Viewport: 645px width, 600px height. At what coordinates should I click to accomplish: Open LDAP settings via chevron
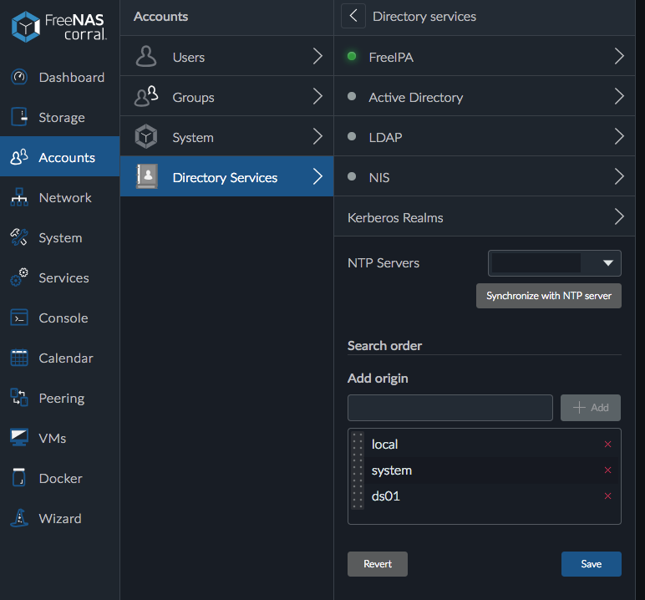pos(619,136)
